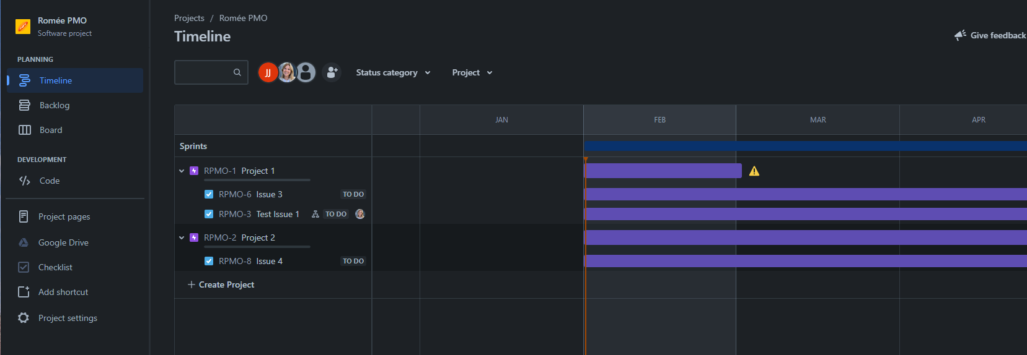
Task: Click the FEB month header
Action: [x=659, y=120]
